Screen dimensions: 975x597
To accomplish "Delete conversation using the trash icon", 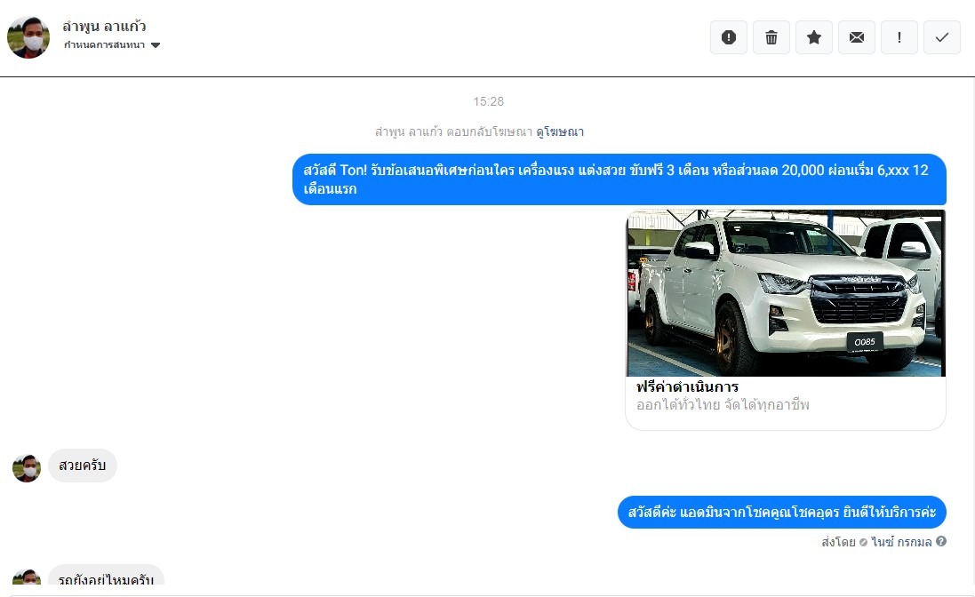I will click(771, 37).
